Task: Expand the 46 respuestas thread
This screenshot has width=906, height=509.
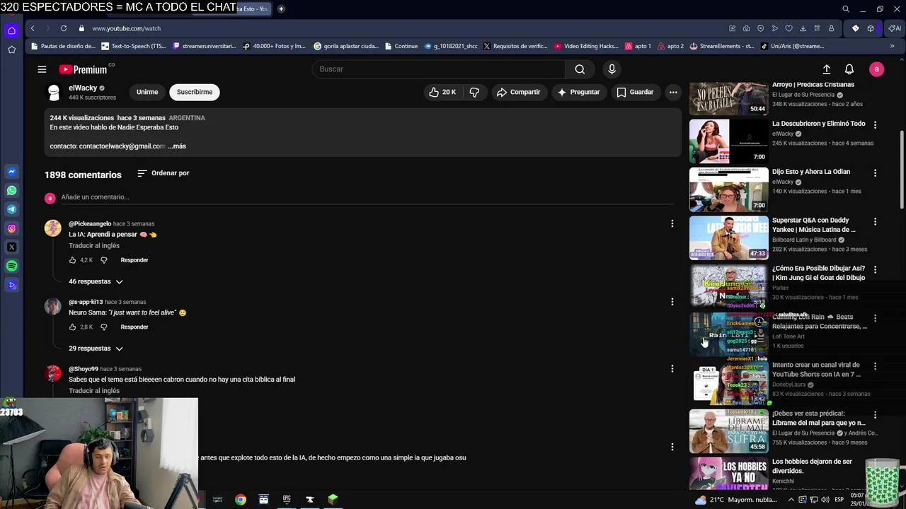Action: click(96, 281)
